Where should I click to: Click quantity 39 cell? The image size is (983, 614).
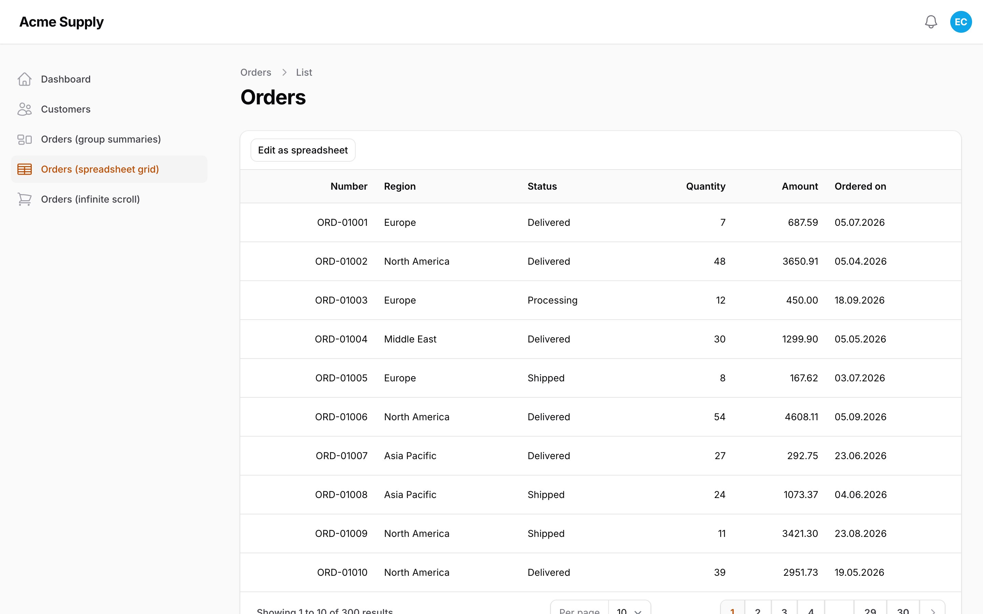click(x=720, y=573)
